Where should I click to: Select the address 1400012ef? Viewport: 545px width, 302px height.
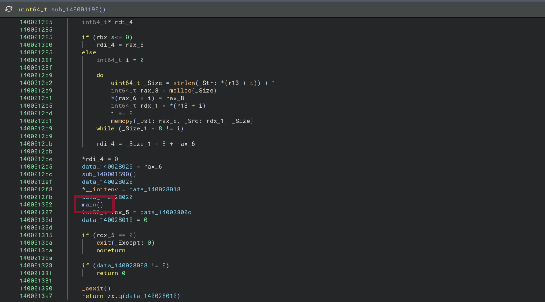tap(36, 182)
